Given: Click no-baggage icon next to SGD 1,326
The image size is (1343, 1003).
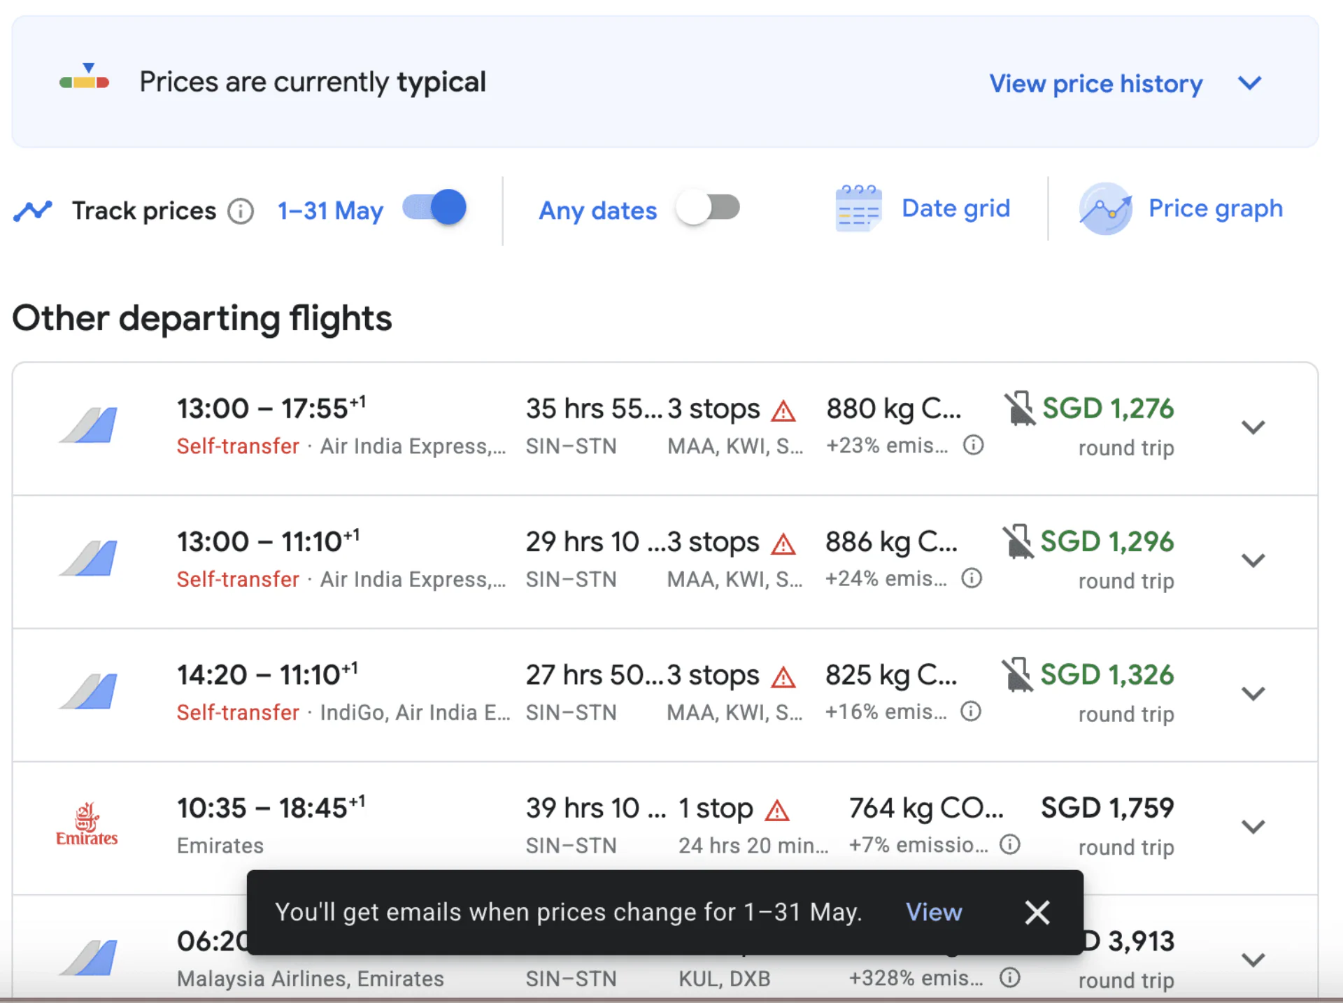Looking at the screenshot, I should point(1017,675).
